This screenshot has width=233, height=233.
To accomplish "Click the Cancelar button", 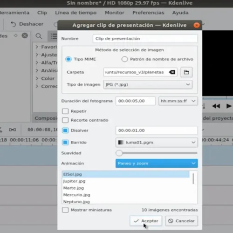I will 181,221.
